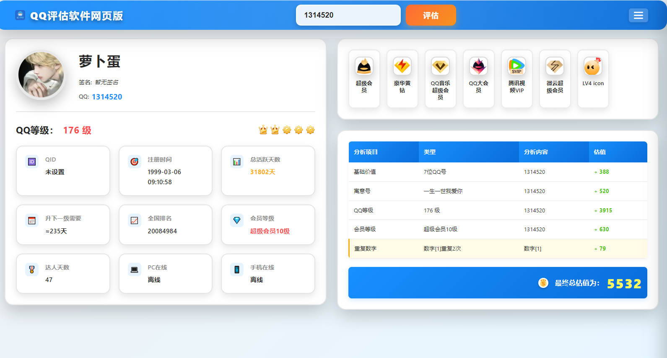This screenshot has width=667, height=358.
Task: Click the QQ音乐超级会员 badge icon
Action: pos(440,66)
